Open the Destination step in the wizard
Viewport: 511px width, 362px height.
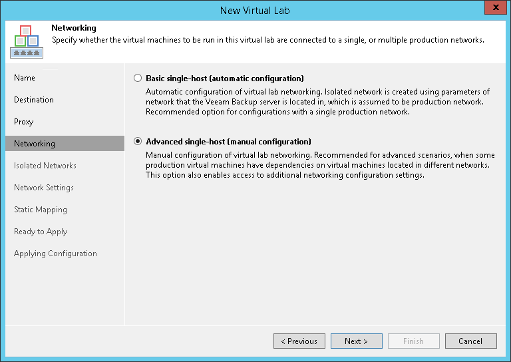point(34,100)
